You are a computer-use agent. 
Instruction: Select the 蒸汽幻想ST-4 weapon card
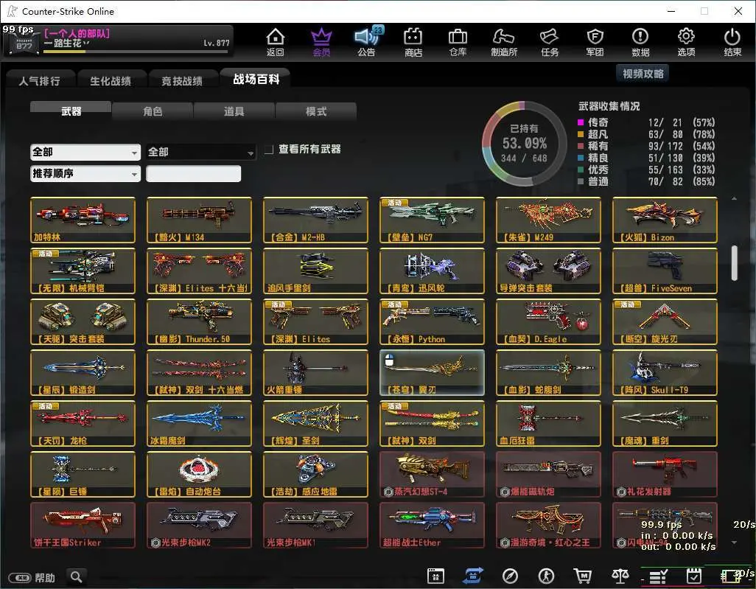(x=432, y=475)
